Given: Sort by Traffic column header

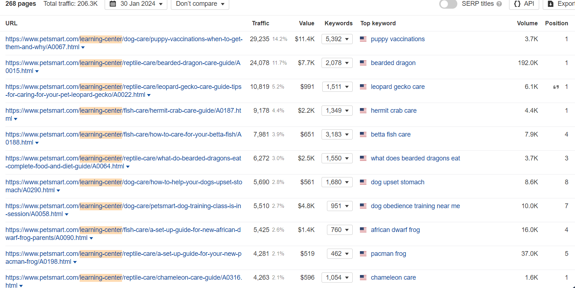Looking at the screenshot, I should (260, 23).
